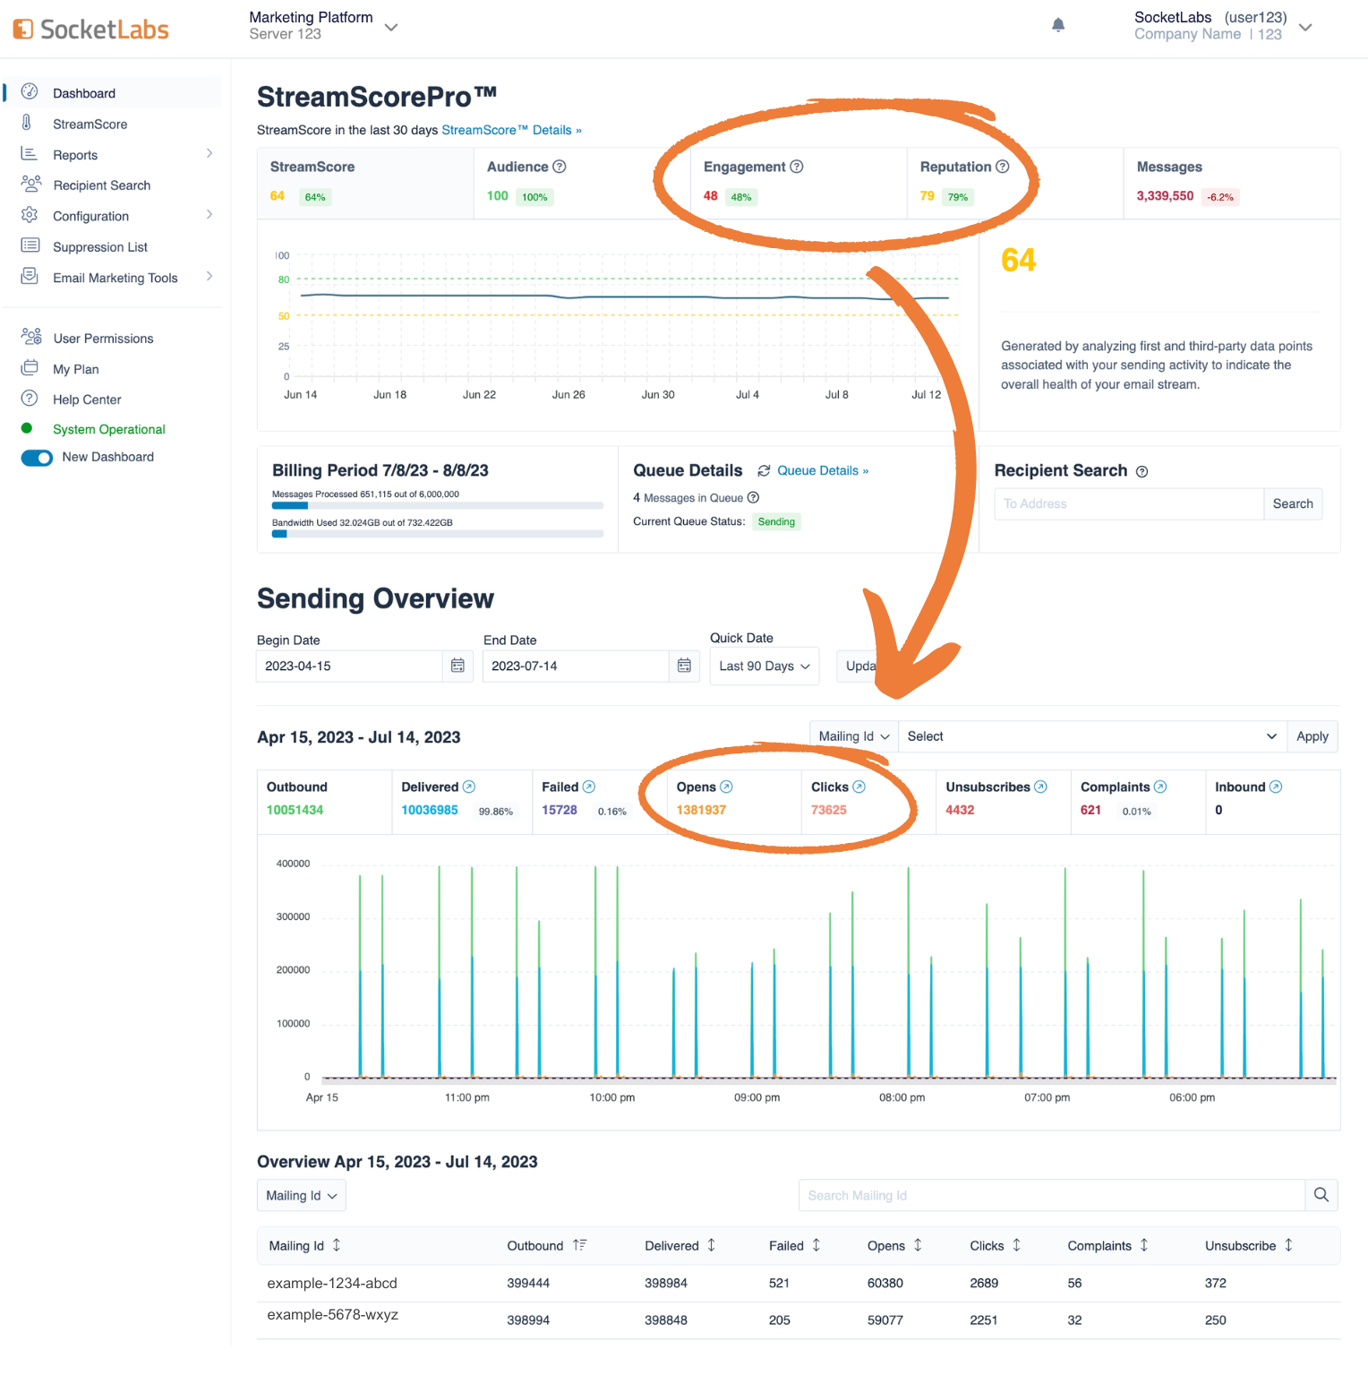Go to StreamScore in the sidebar
1368x1384 pixels.
click(90, 125)
